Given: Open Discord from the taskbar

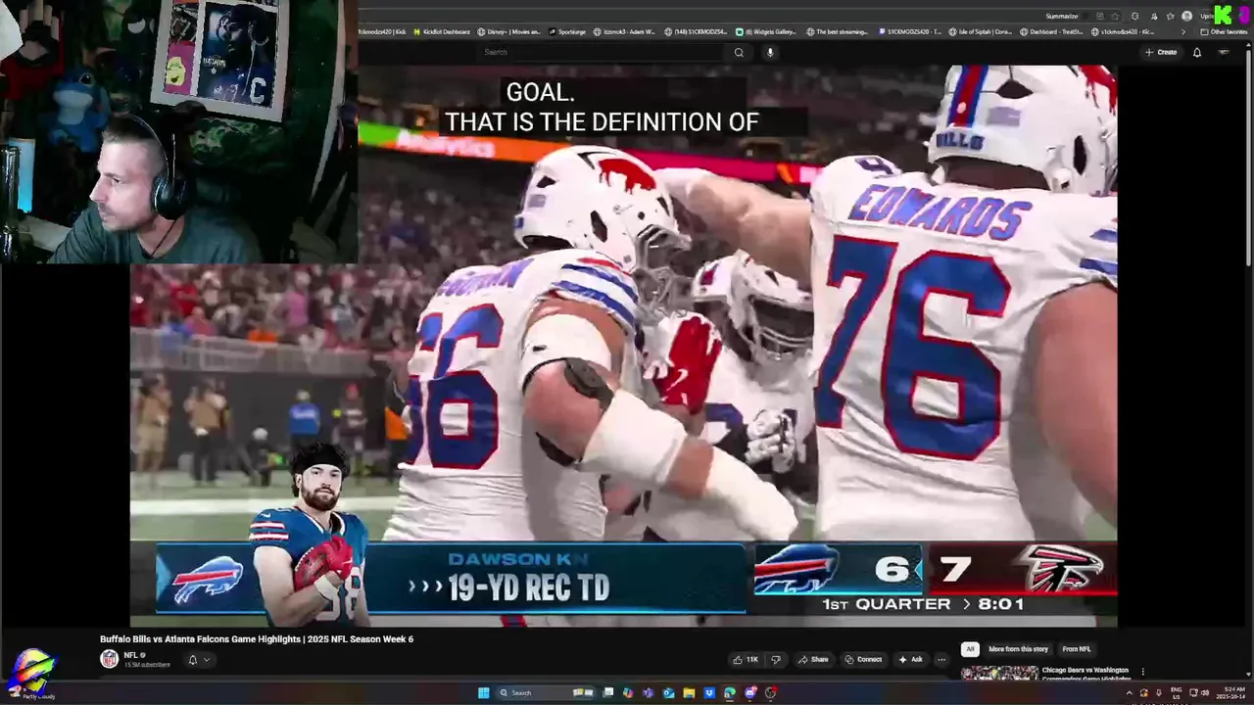Looking at the screenshot, I should (x=750, y=692).
